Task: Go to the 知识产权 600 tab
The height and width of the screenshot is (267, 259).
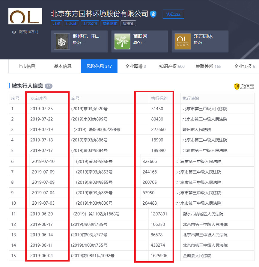Action: pos(172,66)
